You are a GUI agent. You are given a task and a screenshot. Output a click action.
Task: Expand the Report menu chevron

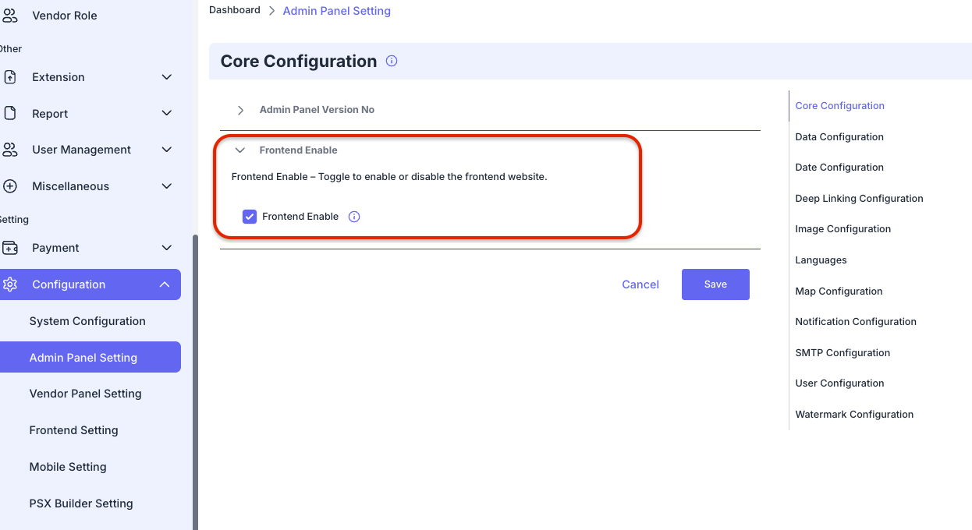coord(166,114)
